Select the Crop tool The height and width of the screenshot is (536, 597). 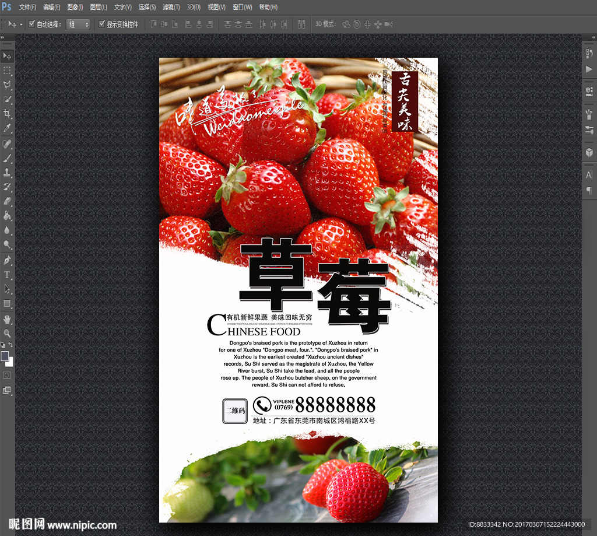click(7, 114)
